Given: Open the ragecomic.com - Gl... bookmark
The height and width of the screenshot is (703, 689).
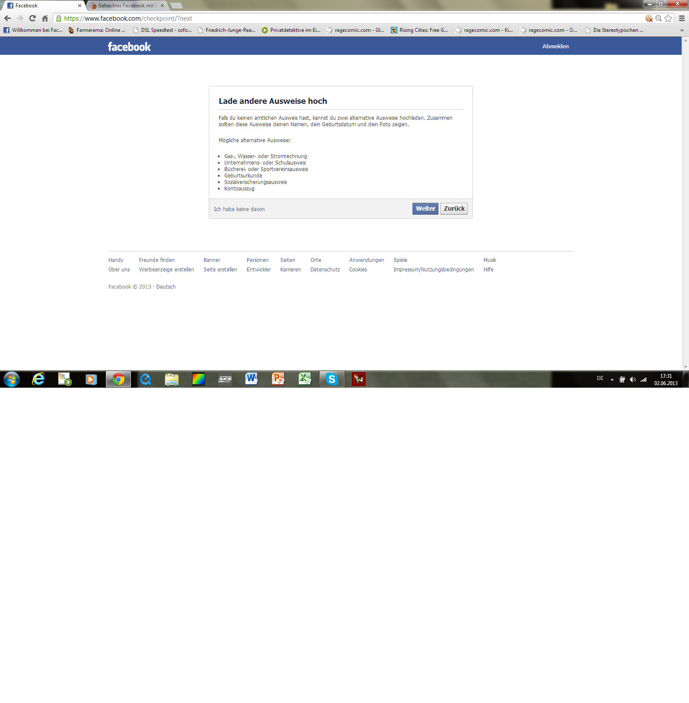Looking at the screenshot, I should click(x=355, y=30).
